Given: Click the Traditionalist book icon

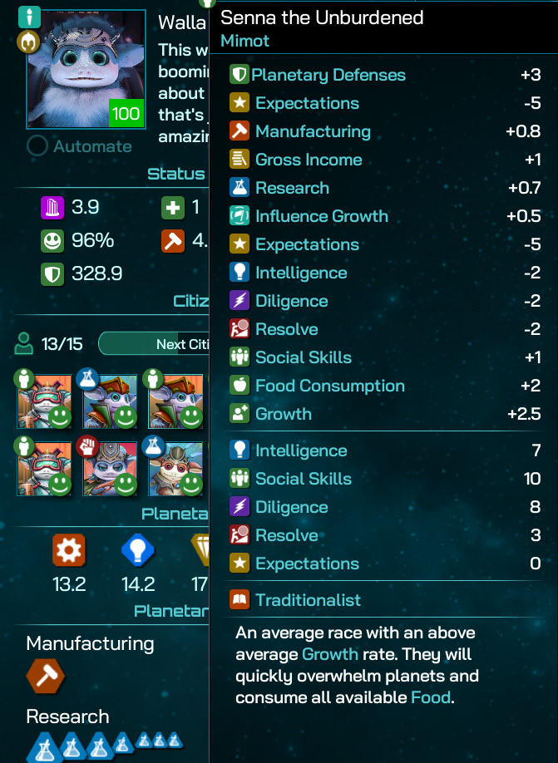Looking at the screenshot, I should (239, 599).
